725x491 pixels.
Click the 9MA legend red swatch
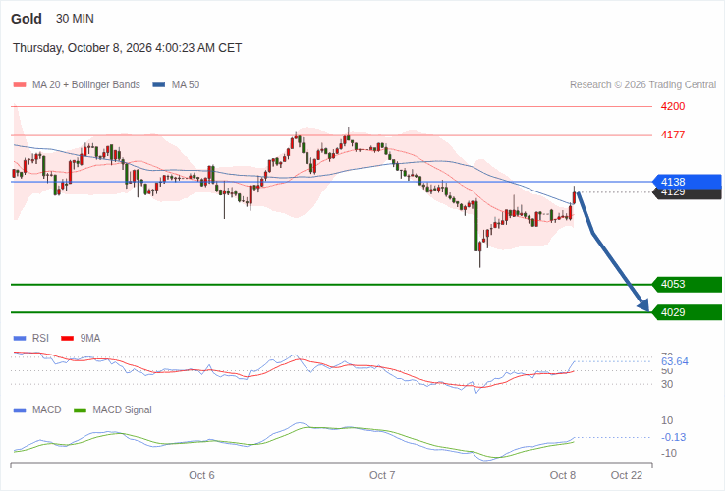(68, 339)
